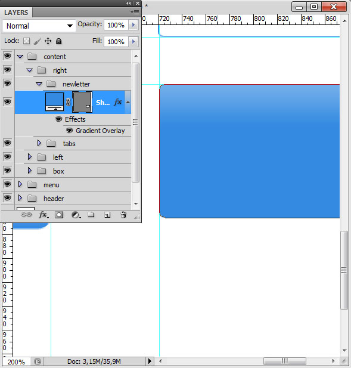Hide the content group

tap(8, 56)
